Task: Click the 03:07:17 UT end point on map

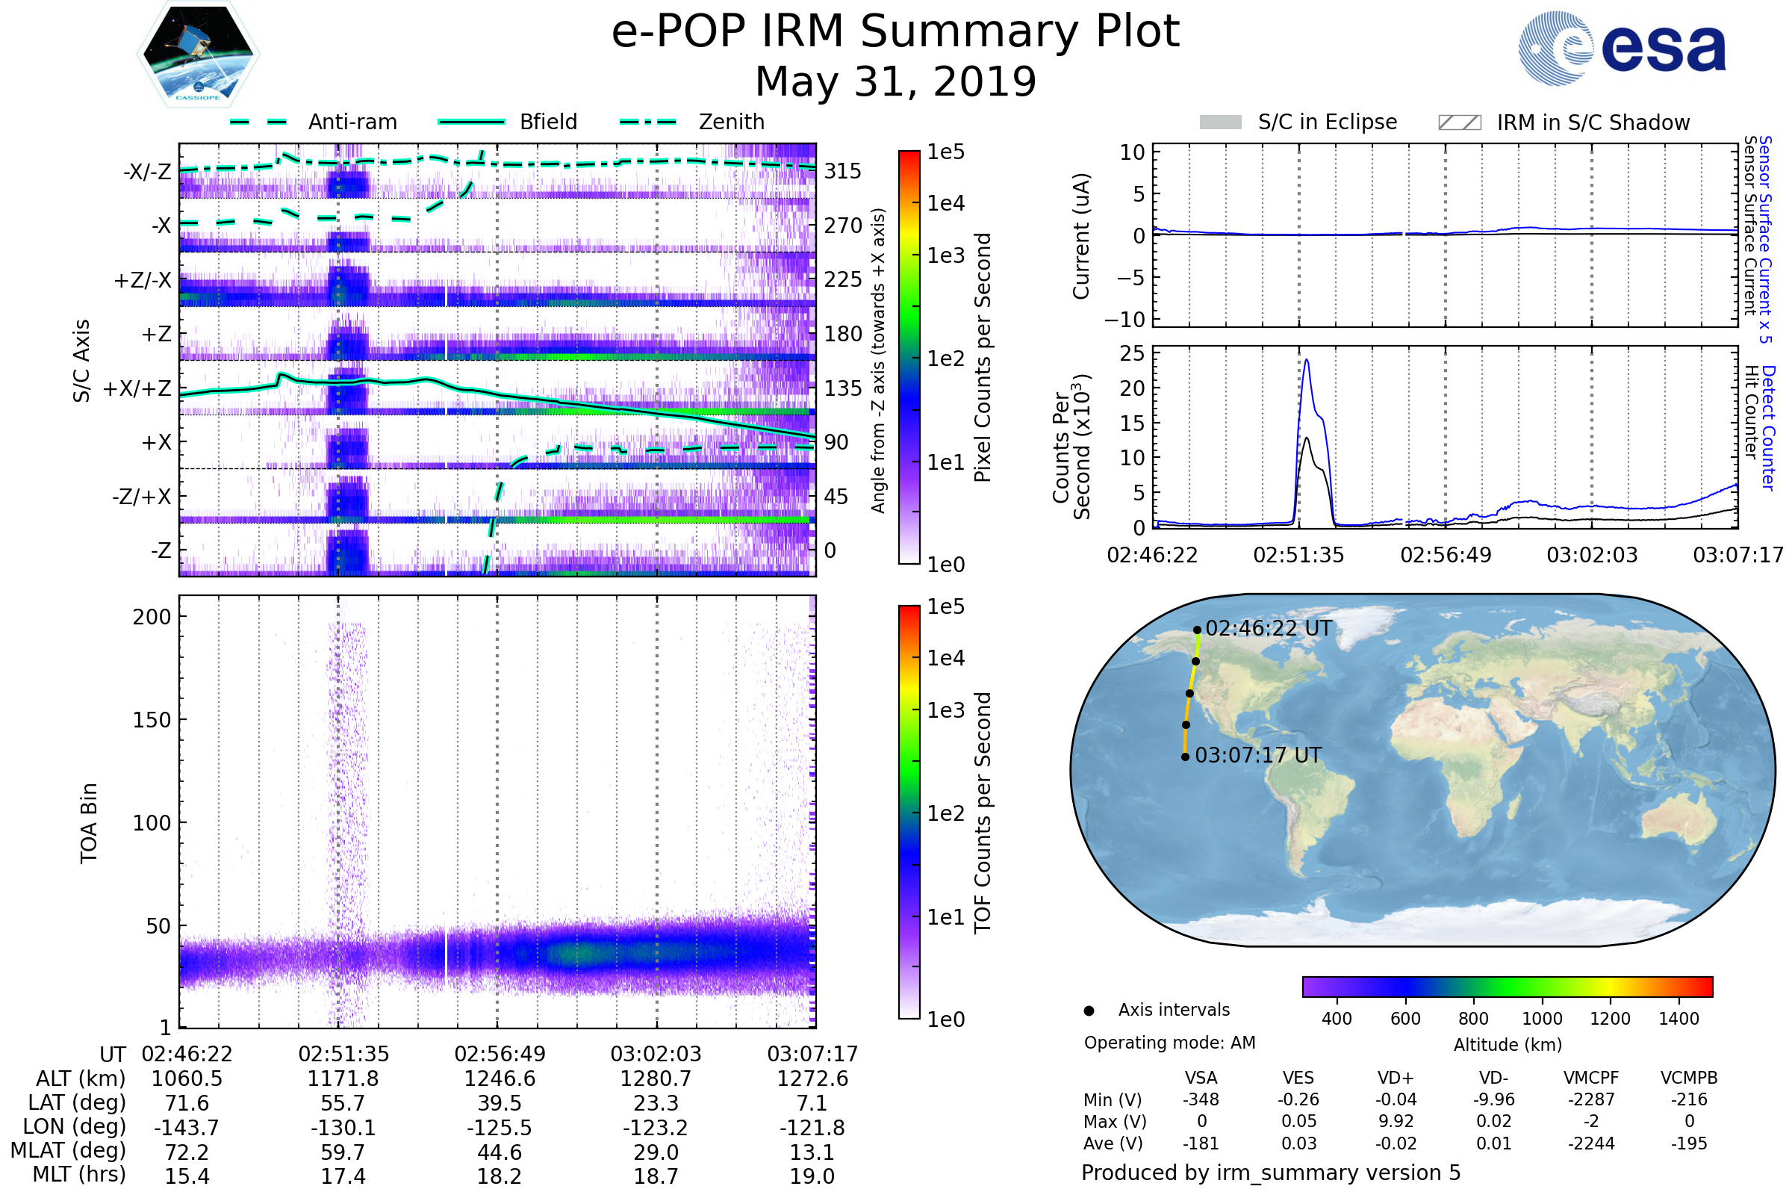Action: point(1185,757)
